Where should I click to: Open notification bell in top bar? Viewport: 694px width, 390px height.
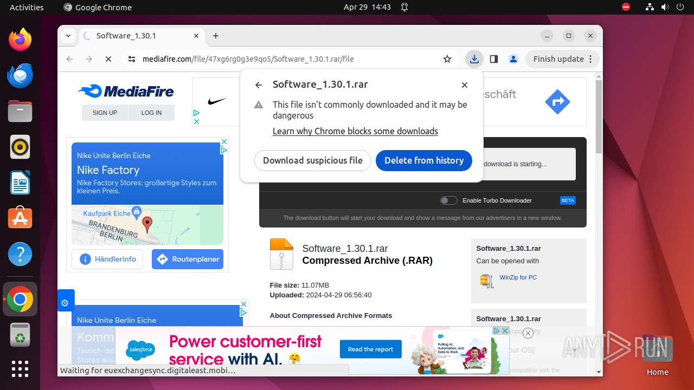404,7
